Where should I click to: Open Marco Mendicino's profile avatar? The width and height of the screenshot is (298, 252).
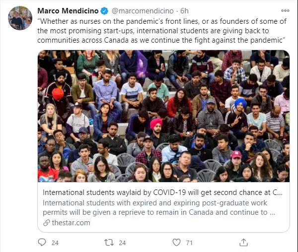20,18
